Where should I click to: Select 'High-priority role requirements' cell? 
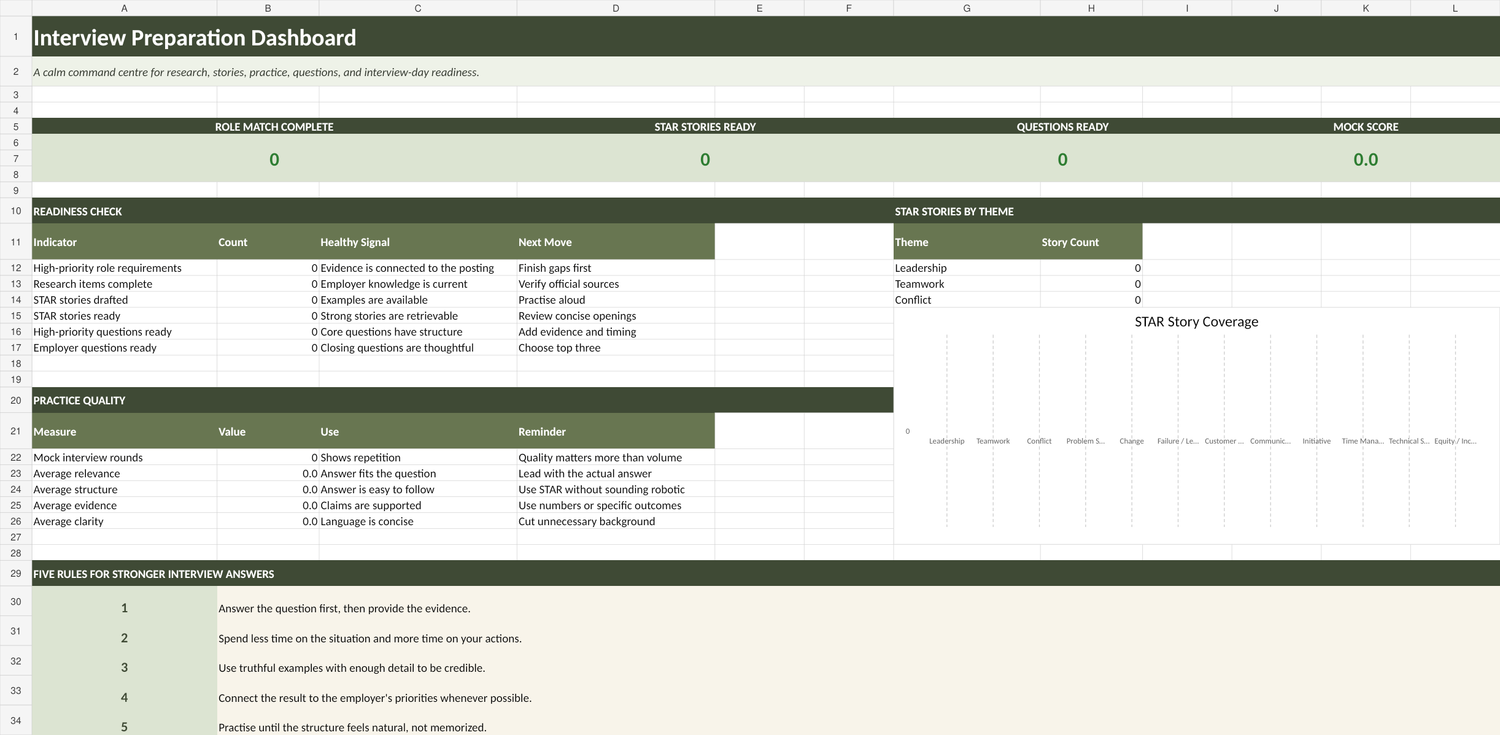click(x=125, y=268)
